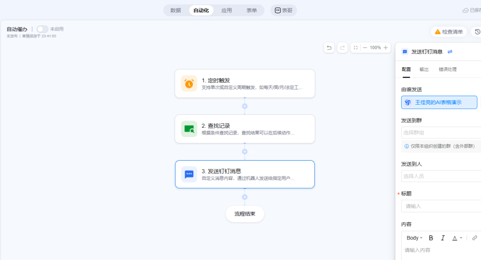Open the version history clock icon
Image resolution: width=481 pixels, height=260 pixels.
tap(477, 32)
